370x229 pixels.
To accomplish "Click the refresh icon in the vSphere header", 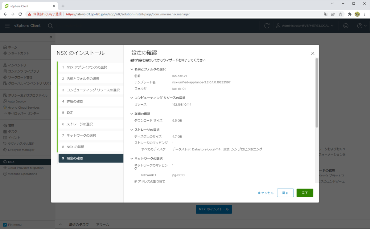I will [267, 26].
